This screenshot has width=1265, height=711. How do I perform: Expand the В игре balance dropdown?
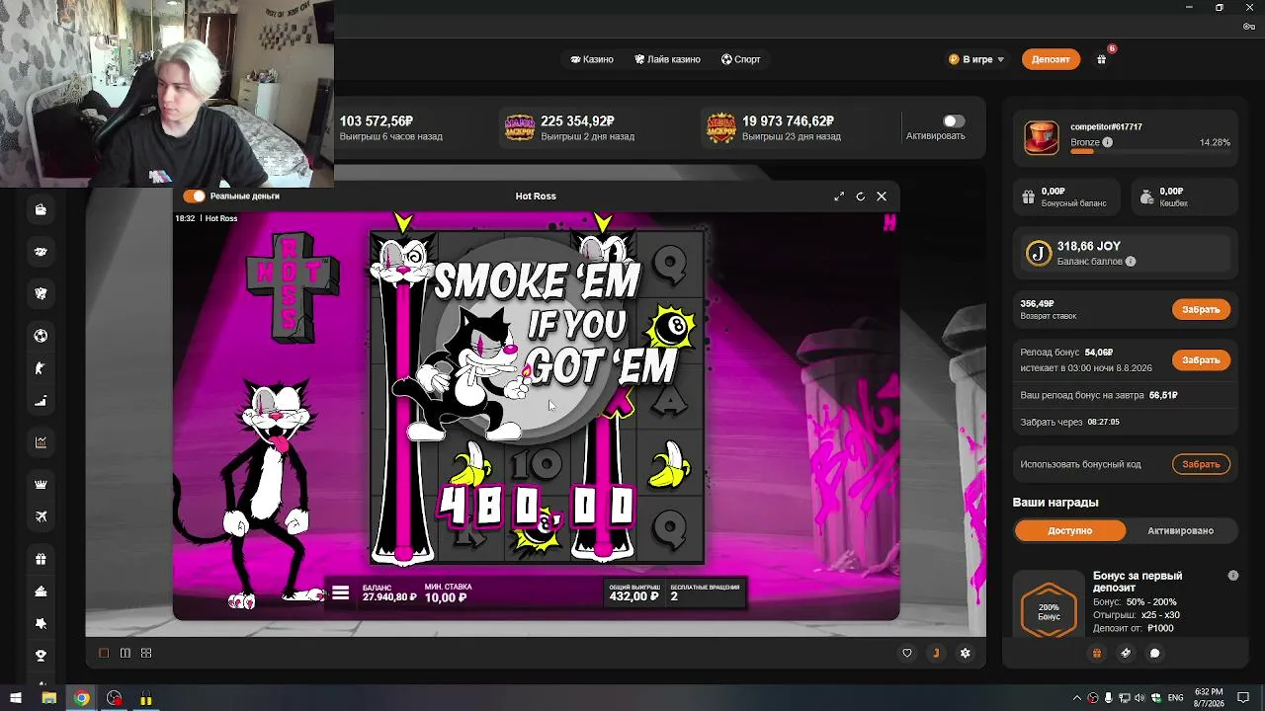click(x=976, y=59)
